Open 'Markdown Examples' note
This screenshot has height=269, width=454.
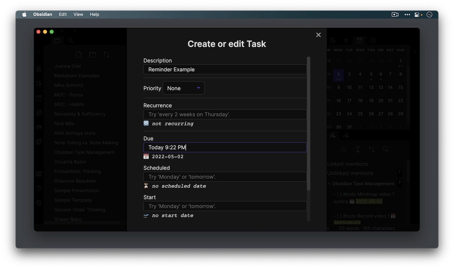click(x=77, y=76)
